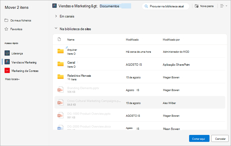Image resolution: width=231 pixels, height=146 pixels.
Task: Click 15 de agosto in Relatórios Mensais row
Action: point(133,77)
